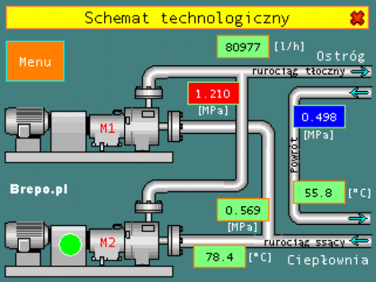Screen dimensions: 376x282
Task: Click the Brepo.pl logo text
Action: point(39,189)
